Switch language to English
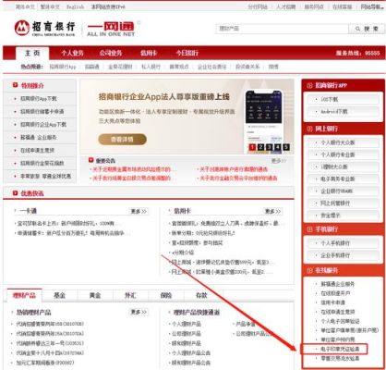386x370 pixels. pos(76,6)
